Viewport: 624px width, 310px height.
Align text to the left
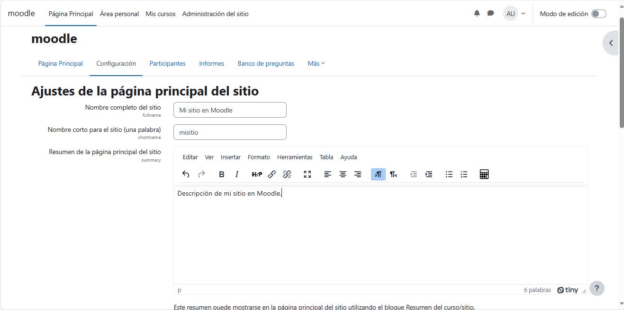pyautogui.click(x=327, y=174)
